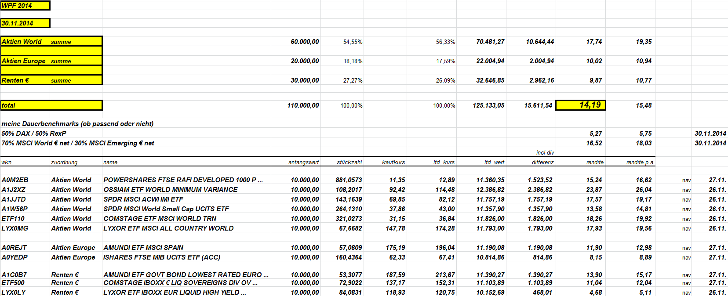Select the yellow total label cell

[51, 105]
